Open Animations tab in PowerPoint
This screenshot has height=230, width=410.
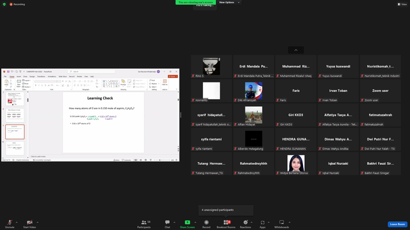click(52, 77)
